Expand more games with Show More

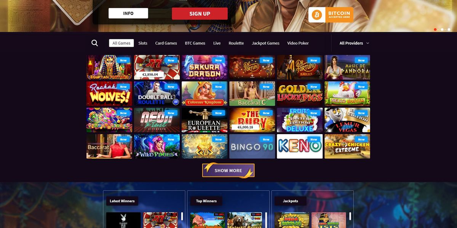[228, 170]
